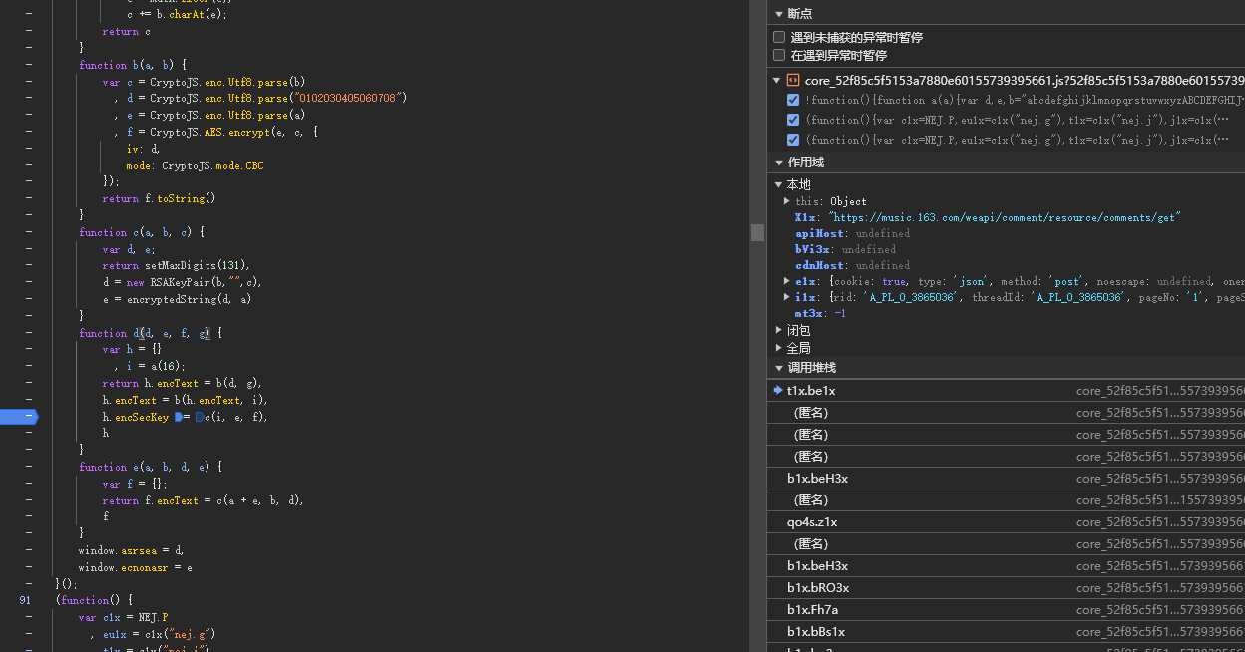
Task: Click the breakpoint marker in the line gutter
Action: click(20, 417)
